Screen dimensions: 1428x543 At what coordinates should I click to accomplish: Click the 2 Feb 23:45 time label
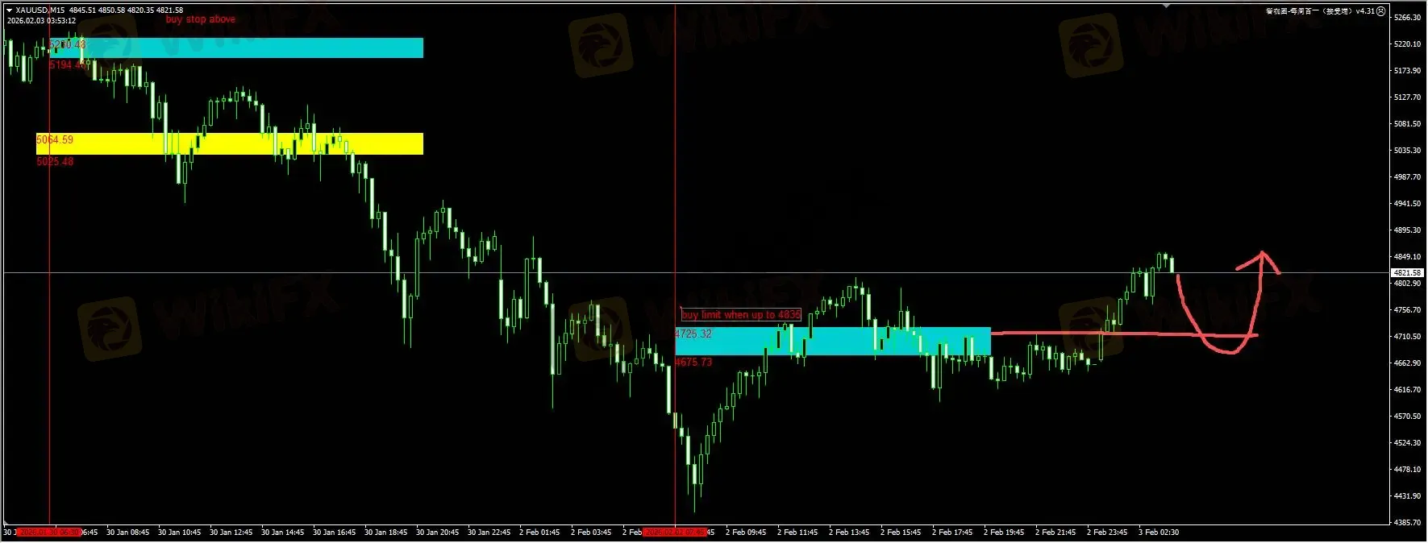[1107, 533]
